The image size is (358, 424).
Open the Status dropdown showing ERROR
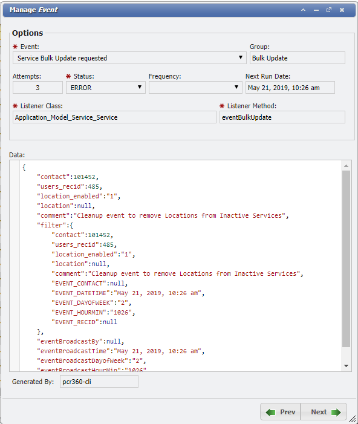coord(106,88)
